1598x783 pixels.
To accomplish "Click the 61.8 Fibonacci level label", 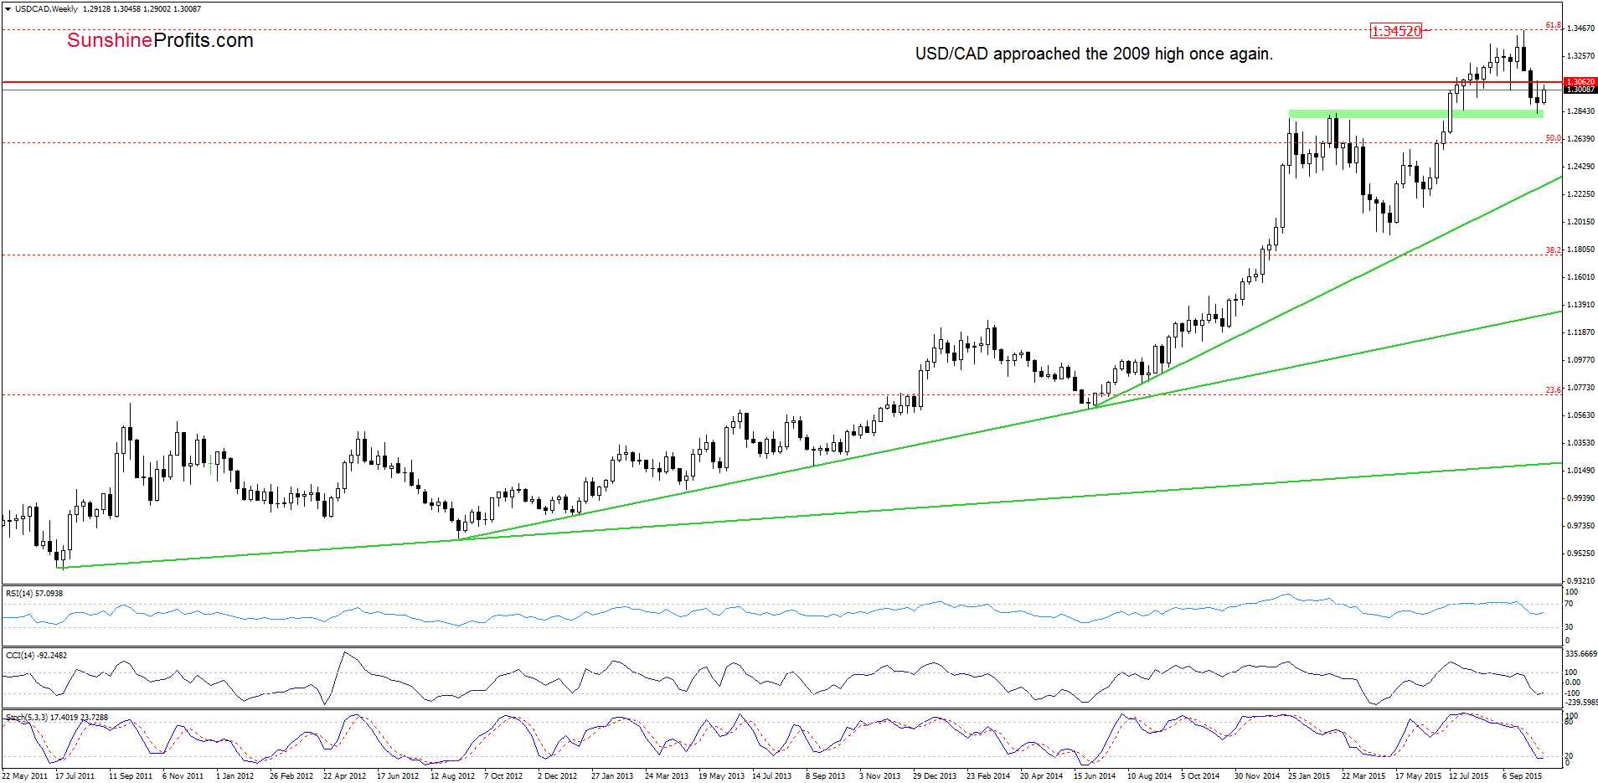I will click(x=1553, y=25).
